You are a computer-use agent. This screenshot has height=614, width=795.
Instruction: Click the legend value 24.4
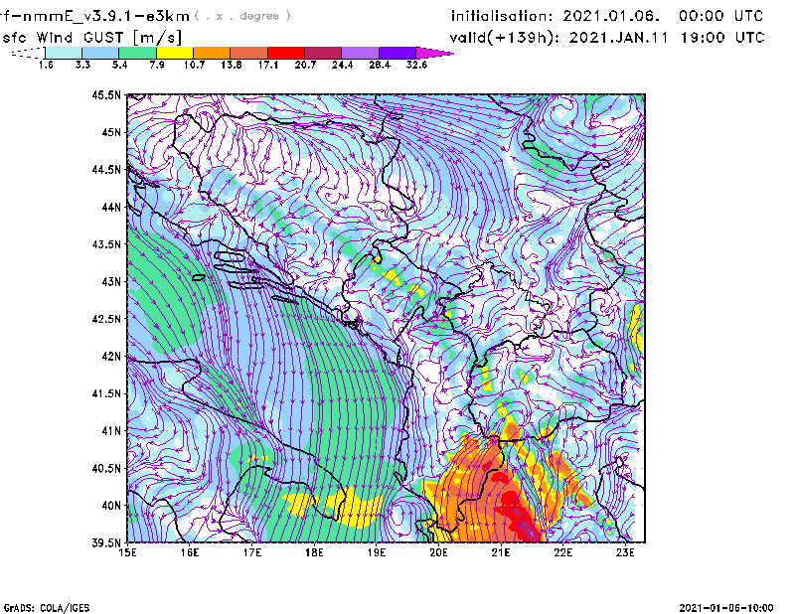pos(342,65)
